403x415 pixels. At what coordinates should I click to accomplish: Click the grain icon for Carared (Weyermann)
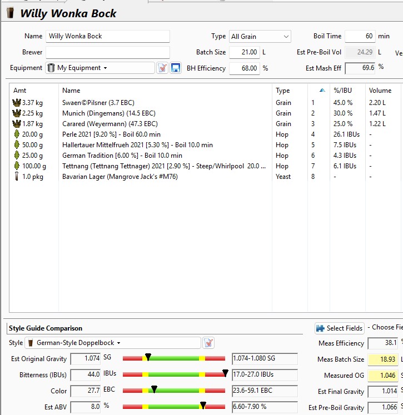(x=16, y=124)
